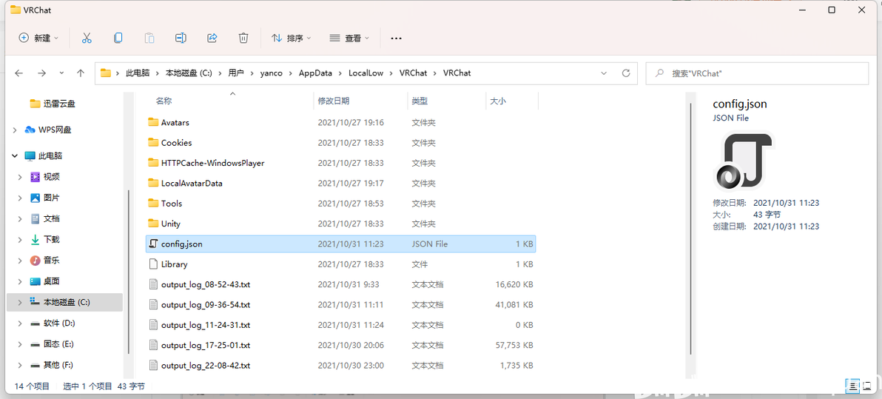Select the config.json file
This screenshot has width=882, height=399.
[x=340, y=244]
